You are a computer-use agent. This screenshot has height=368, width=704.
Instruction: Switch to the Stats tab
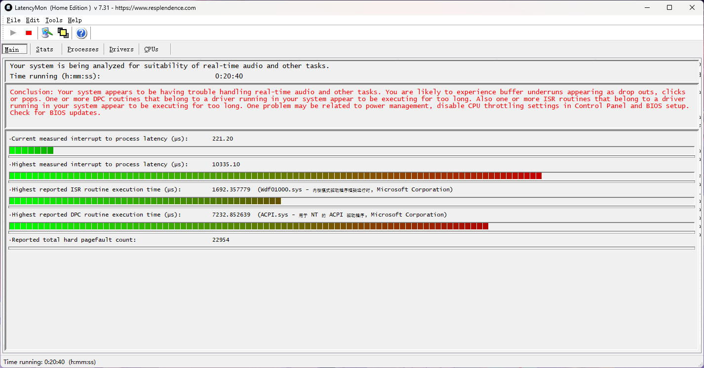point(44,49)
